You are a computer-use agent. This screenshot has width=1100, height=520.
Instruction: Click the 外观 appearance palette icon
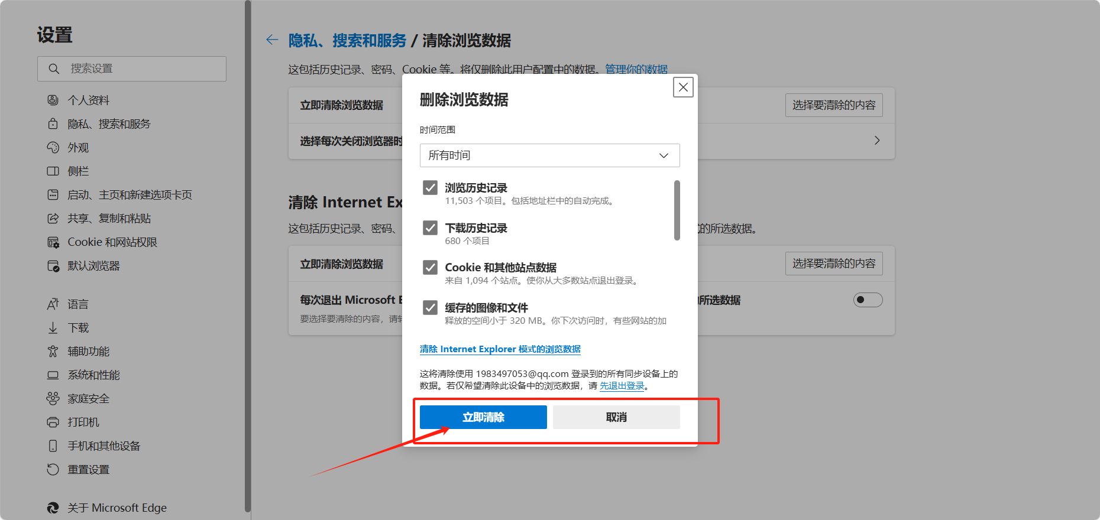tap(53, 147)
